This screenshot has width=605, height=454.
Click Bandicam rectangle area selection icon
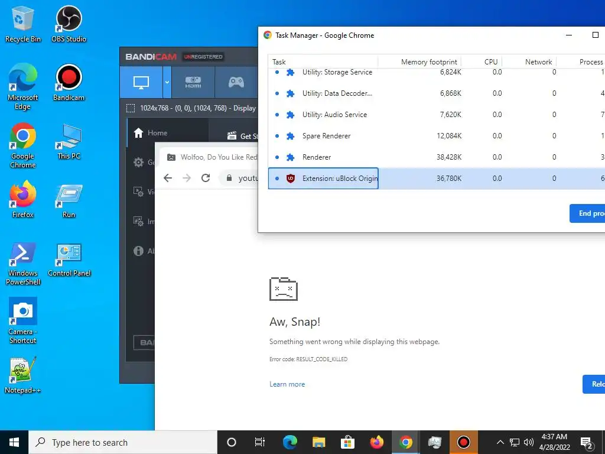coord(131,108)
